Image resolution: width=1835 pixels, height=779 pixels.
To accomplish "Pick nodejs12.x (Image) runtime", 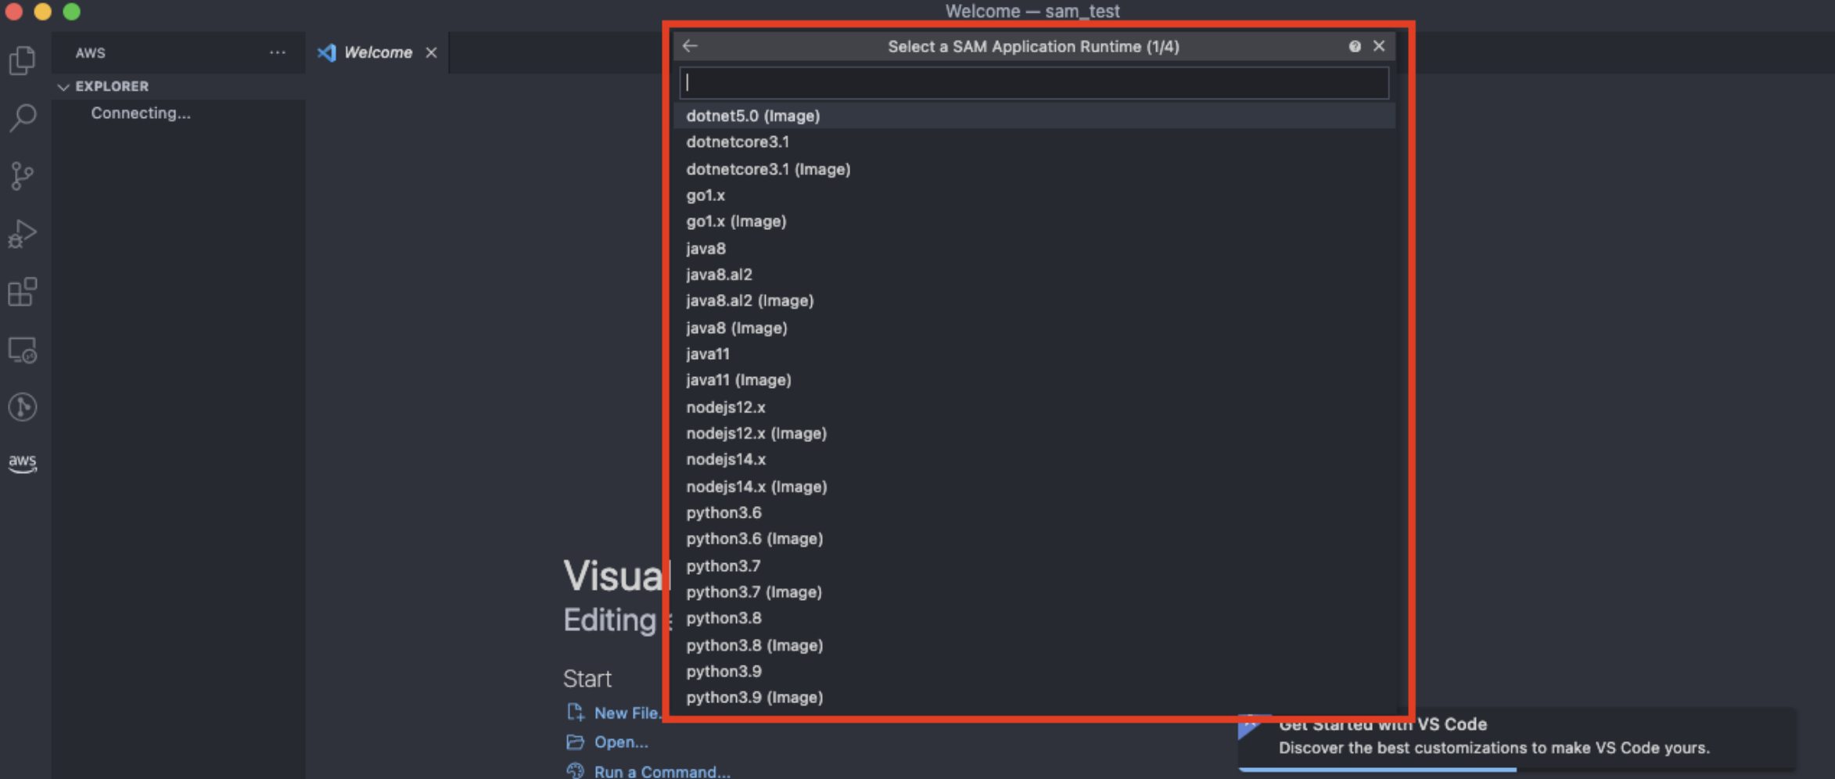I will click(1034, 433).
